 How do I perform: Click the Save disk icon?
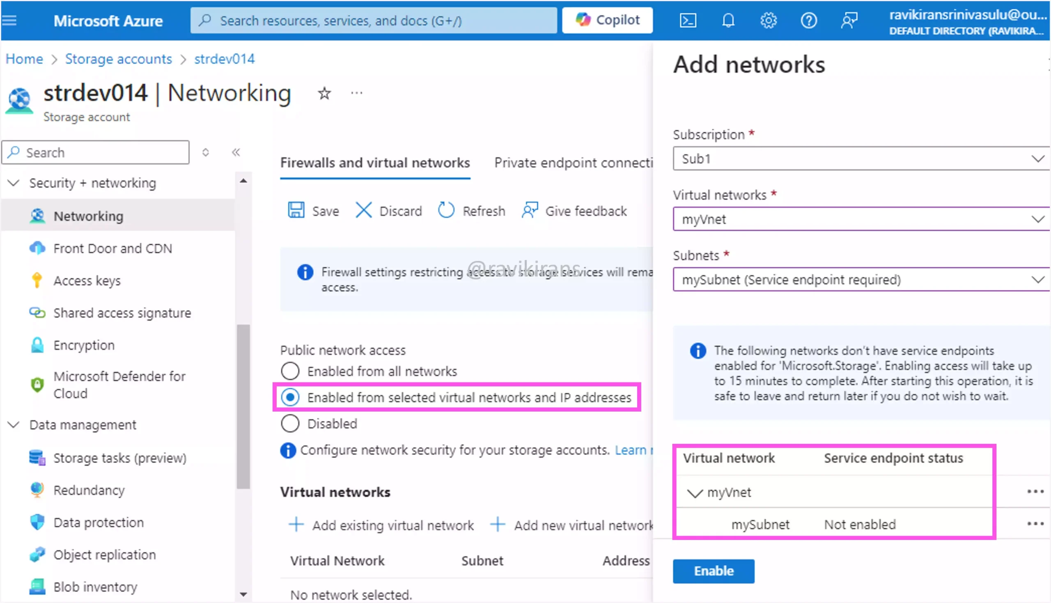tap(296, 210)
